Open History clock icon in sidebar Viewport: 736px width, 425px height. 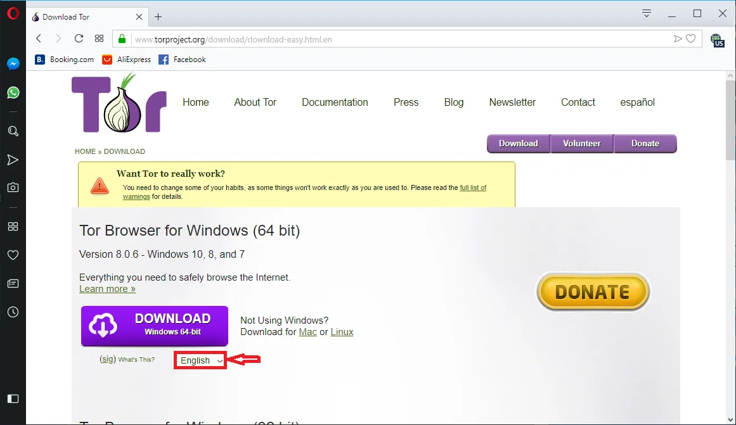click(13, 312)
